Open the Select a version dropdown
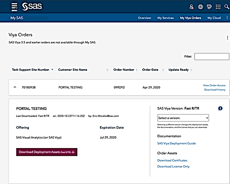Viewport: 230px width, 184px height. click(183, 118)
